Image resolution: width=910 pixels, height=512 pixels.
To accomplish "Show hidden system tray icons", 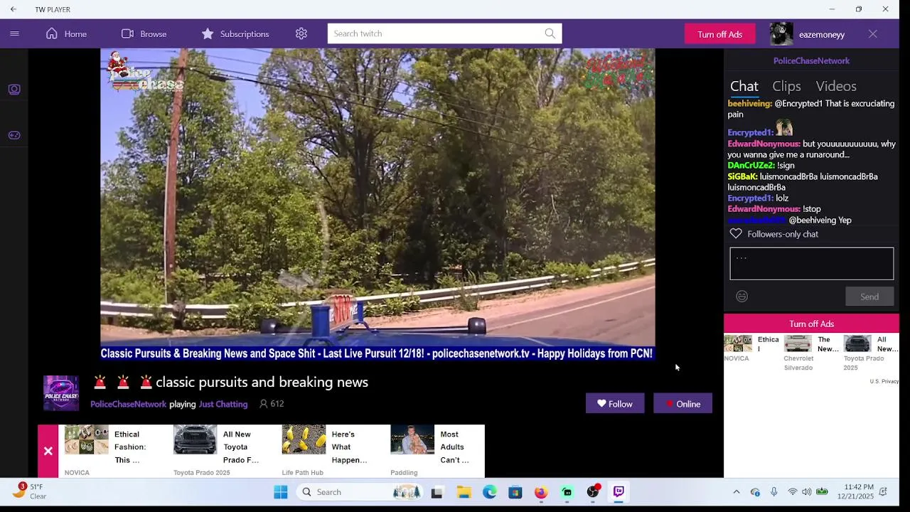I will [x=737, y=492].
